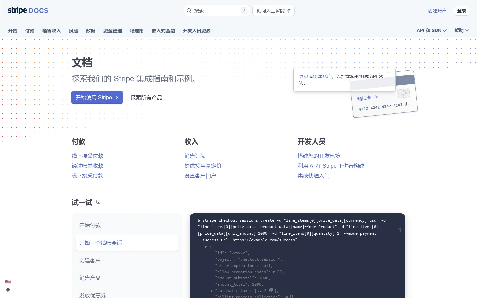Open the 通过账单收款 link
Viewport: 477px width, 298px height.
(87, 166)
